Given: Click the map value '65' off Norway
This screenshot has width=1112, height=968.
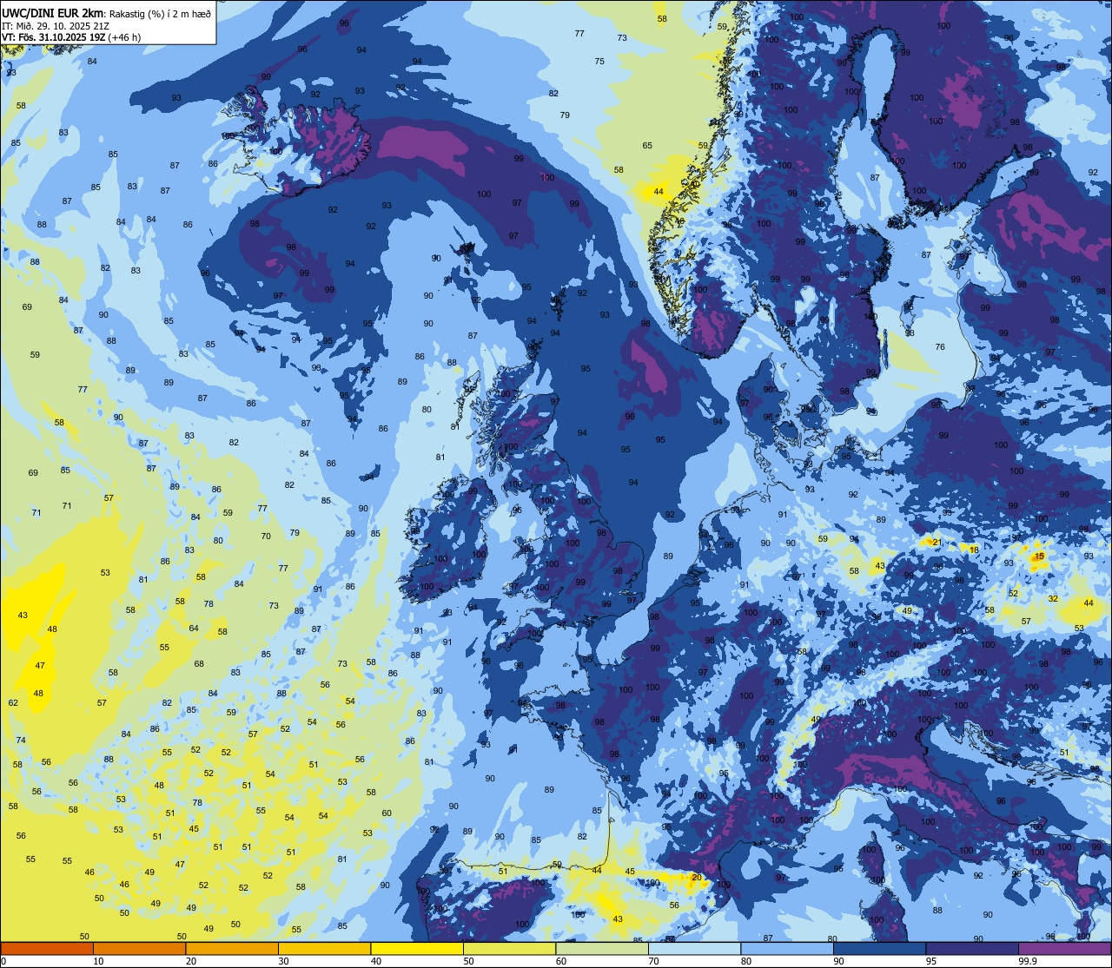Looking at the screenshot, I should tap(647, 145).
